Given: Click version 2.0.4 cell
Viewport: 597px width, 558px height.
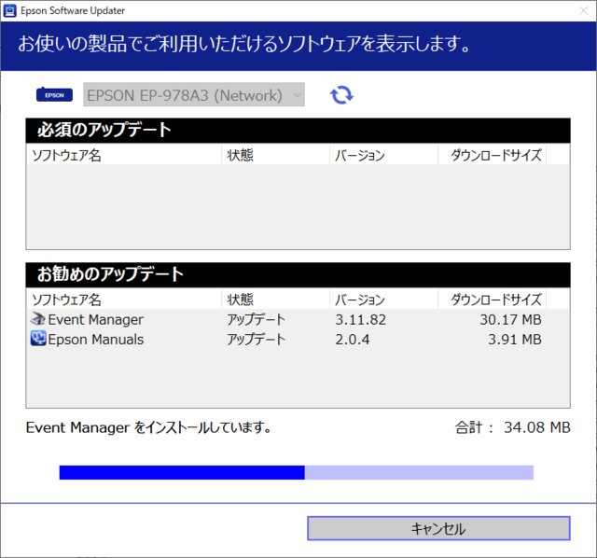Looking at the screenshot, I should [x=353, y=340].
